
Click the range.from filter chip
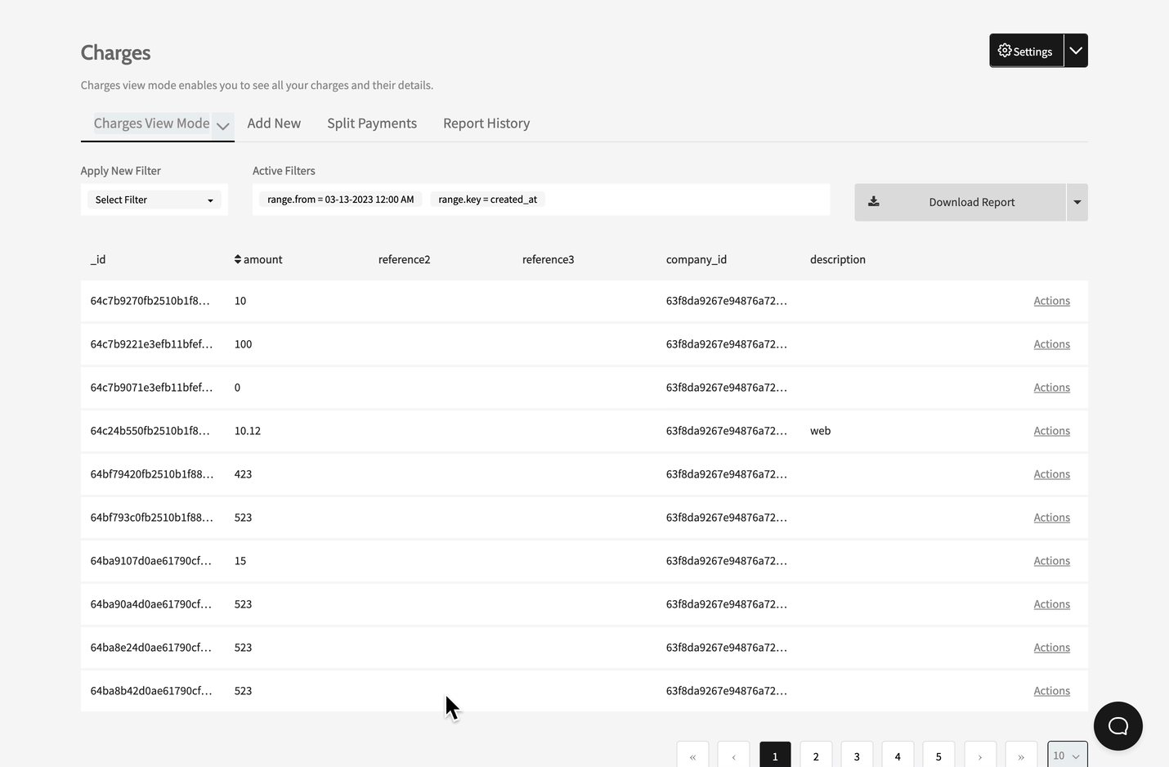340,200
